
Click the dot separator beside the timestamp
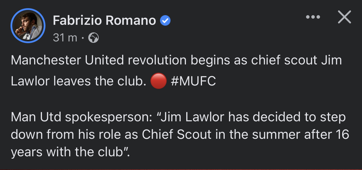tap(83, 38)
